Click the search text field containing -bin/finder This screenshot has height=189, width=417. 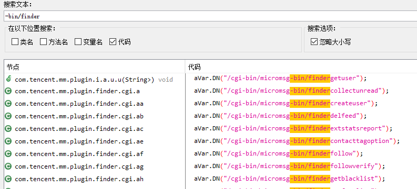210,16
